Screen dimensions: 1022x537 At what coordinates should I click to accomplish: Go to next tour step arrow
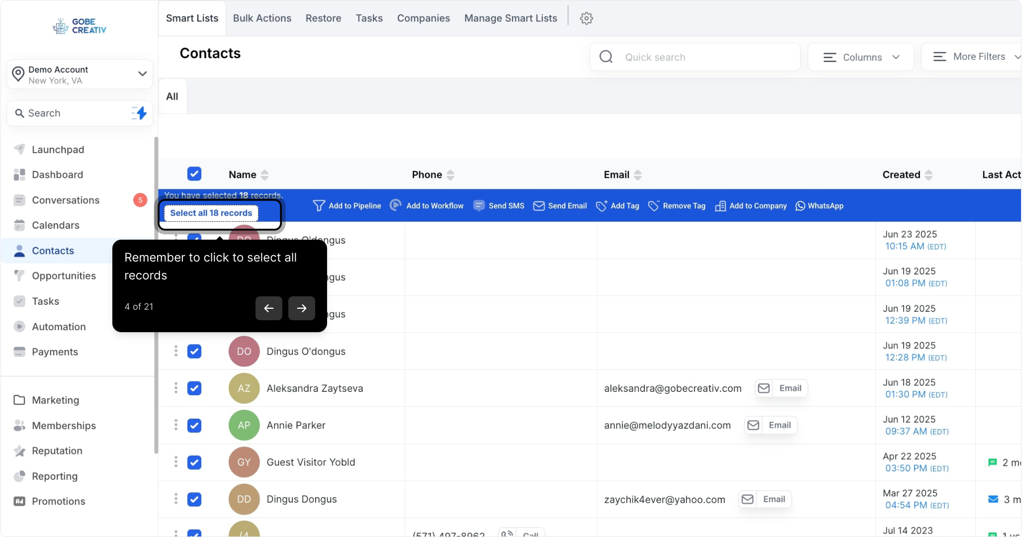(301, 308)
